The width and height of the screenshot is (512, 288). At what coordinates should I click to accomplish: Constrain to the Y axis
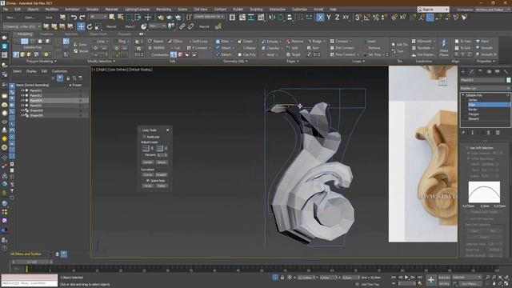click(329, 18)
